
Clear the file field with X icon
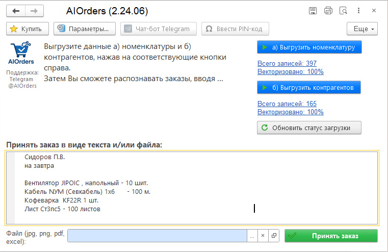[263, 236]
